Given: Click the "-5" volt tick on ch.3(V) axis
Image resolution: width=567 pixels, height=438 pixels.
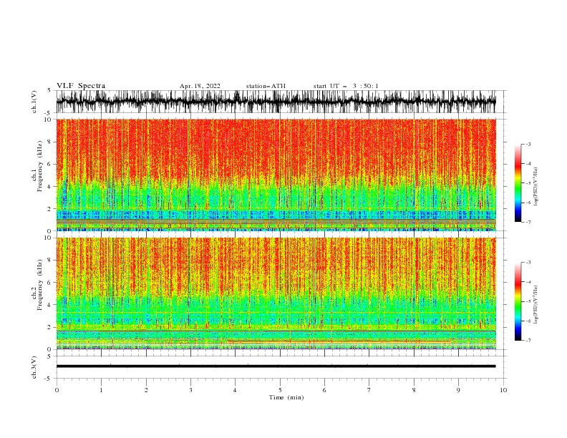Looking at the screenshot, I should pyautogui.click(x=48, y=379).
